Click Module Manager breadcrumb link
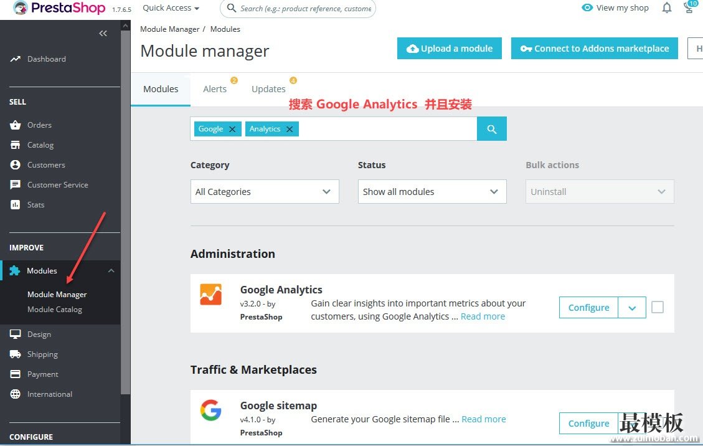The width and height of the screenshot is (703, 446). pyautogui.click(x=169, y=29)
